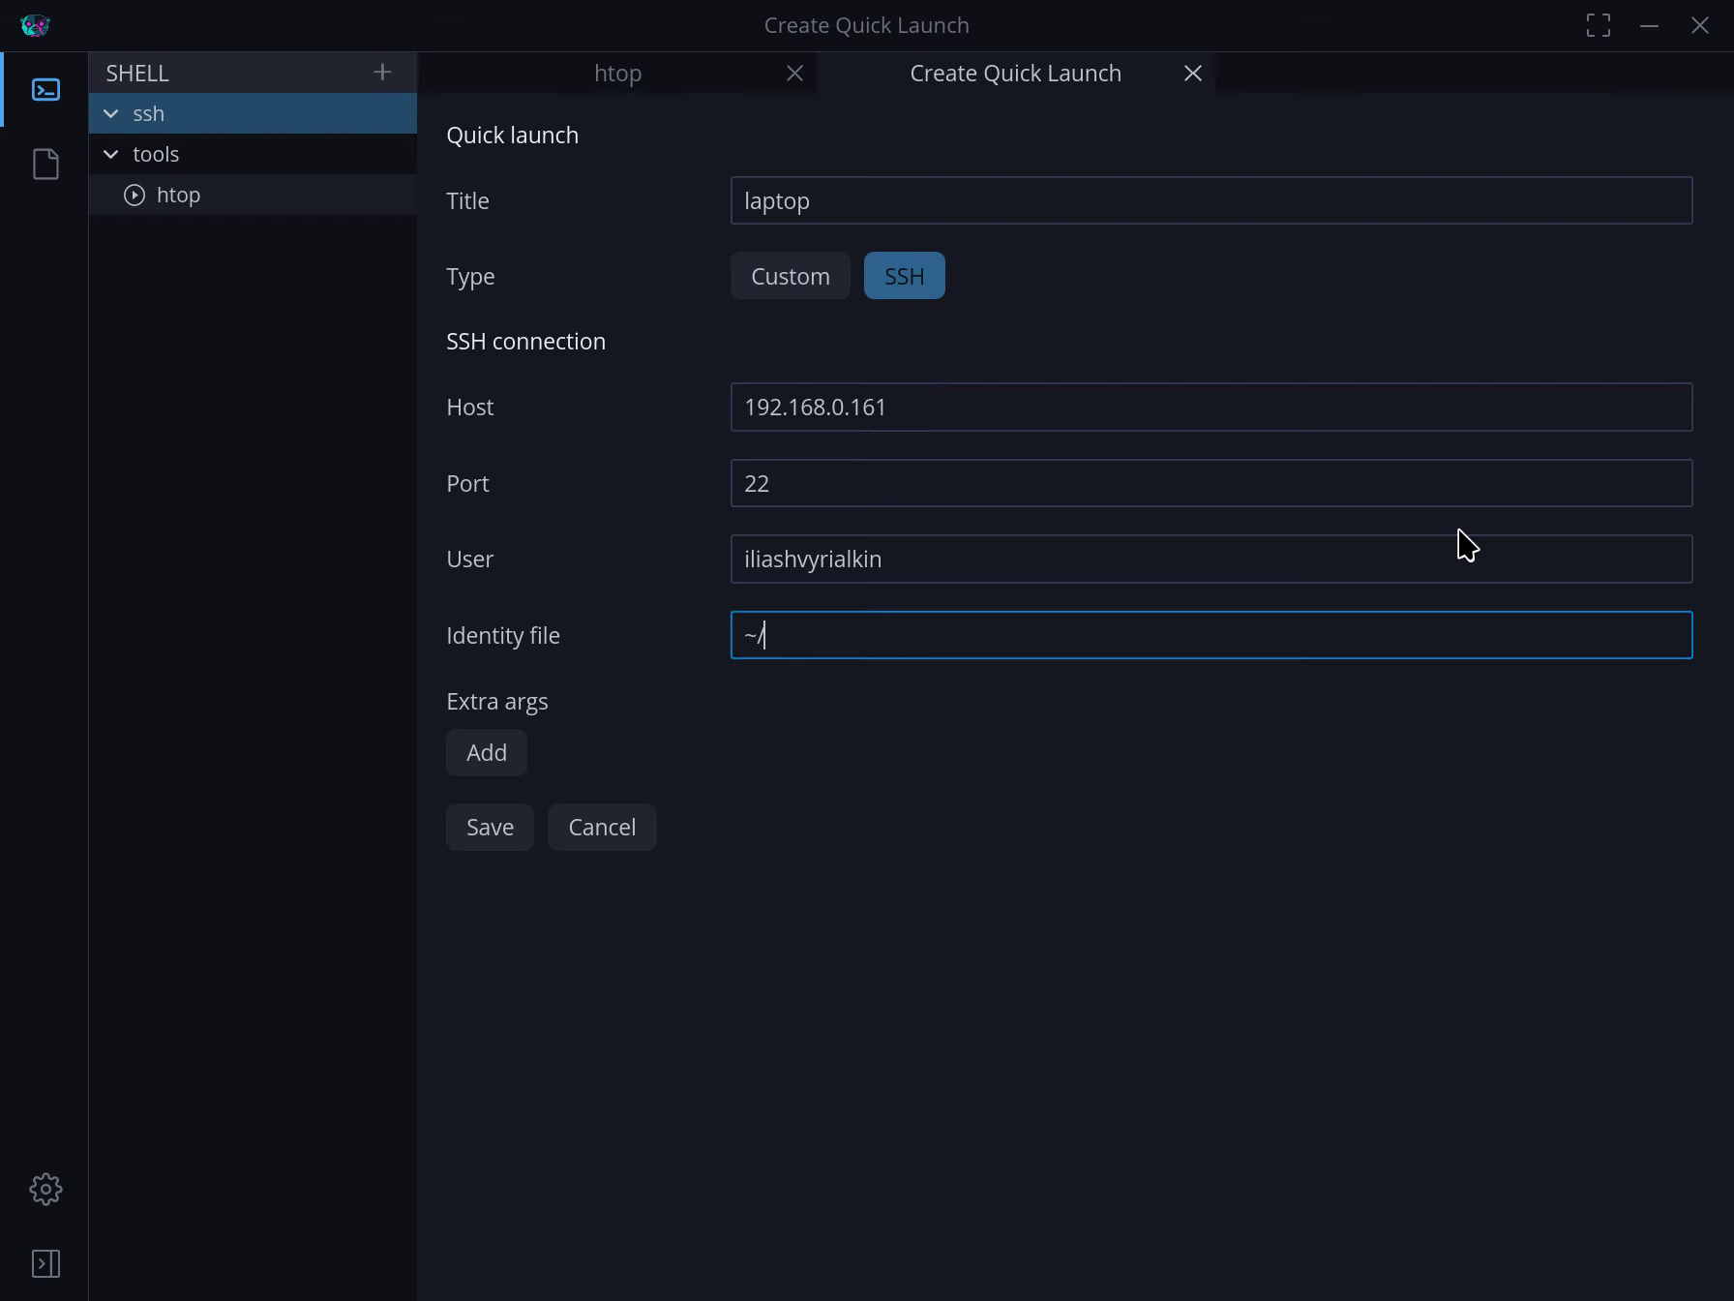
Task: Click the Port input field
Action: [1211, 483]
